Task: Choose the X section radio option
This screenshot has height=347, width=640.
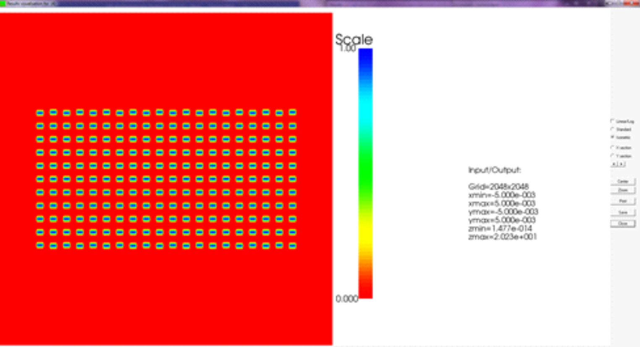Action: [x=613, y=148]
